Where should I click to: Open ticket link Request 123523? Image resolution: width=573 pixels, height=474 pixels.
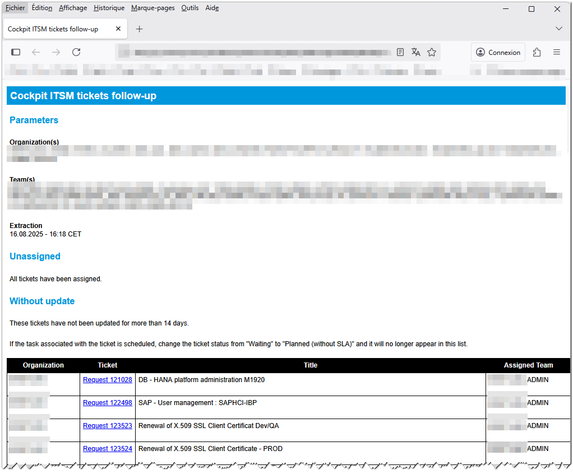pyautogui.click(x=107, y=426)
